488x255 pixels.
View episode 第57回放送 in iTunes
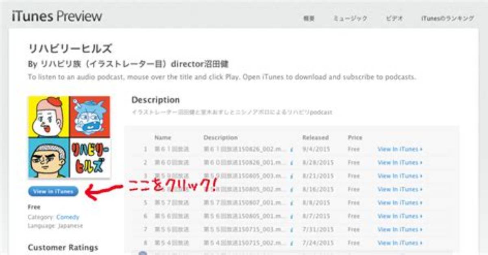tap(400, 203)
